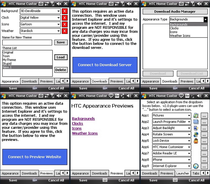Pick Icons from the open Appearance Type list
The image size is (210, 184).
pyautogui.click(x=188, y=32)
